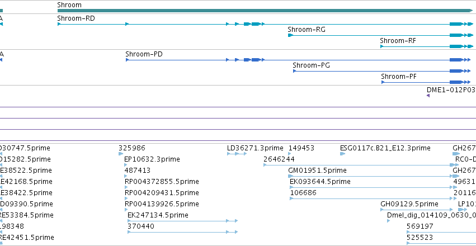Open the GM01951.5prime EST alignment
The image size is (476, 246).
coord(371,176)
